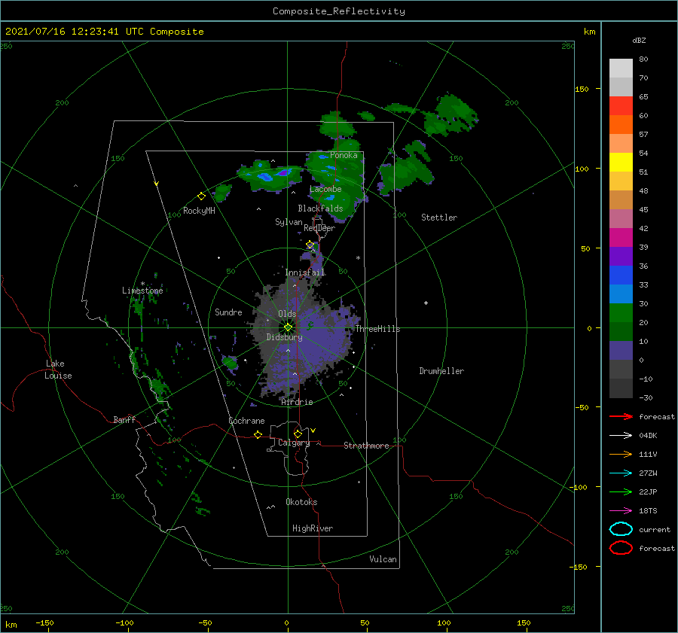Click the red forecast arrow in legend
Viewport: 678px width, 633px height.
(x=621, y=416)
